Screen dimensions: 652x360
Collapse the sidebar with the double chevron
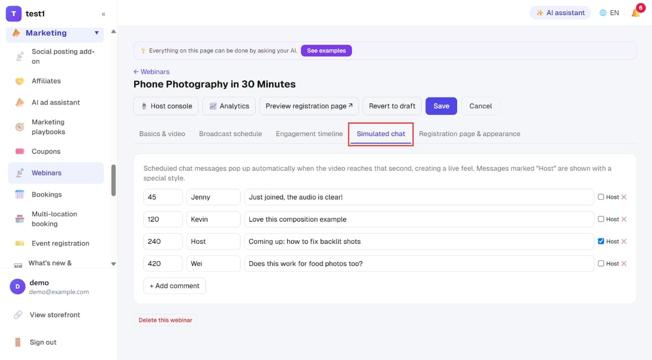[x=103, y=14]
